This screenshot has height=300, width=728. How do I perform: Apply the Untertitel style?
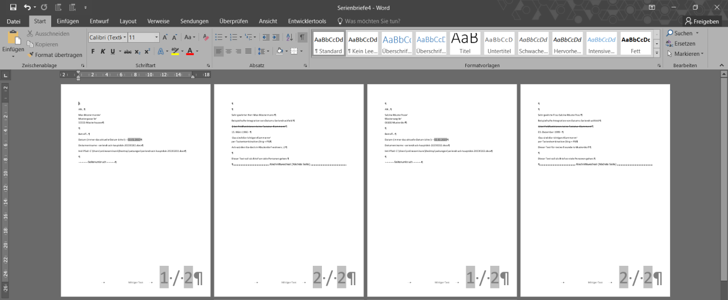click(499, 43)
